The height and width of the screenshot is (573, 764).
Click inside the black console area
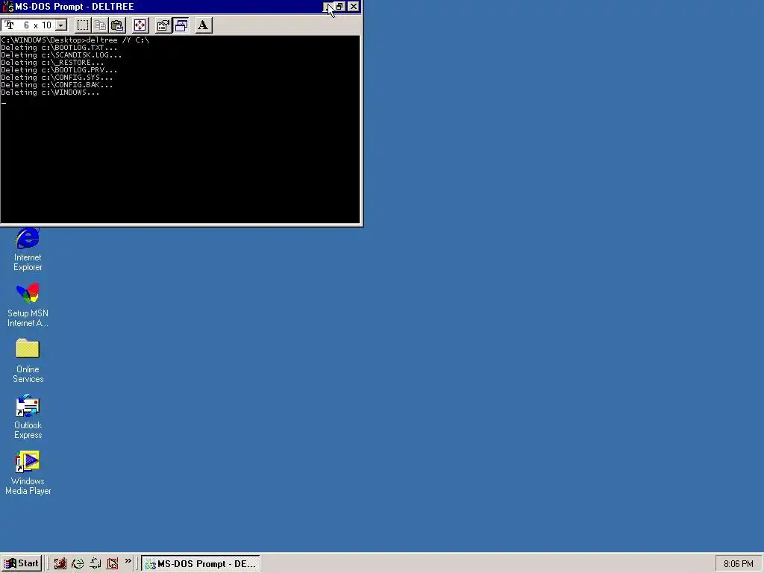[x=181, y=129]
